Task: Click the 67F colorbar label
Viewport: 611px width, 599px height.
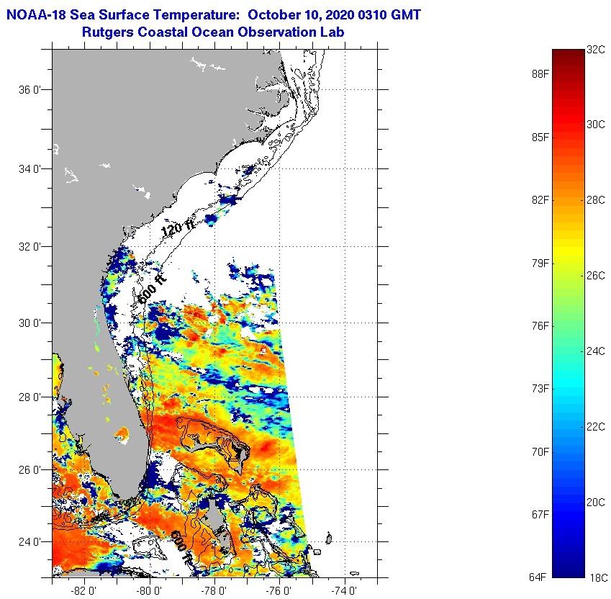Action: pos(540,515)
